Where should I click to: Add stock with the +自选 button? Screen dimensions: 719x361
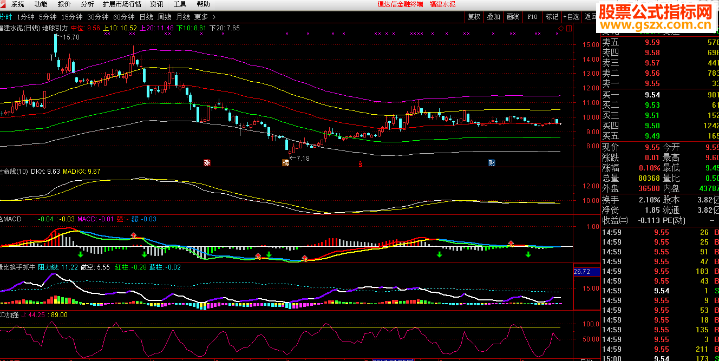click(572, 17)
